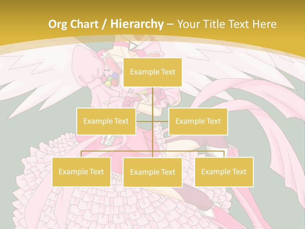Select the bottom-right Example Text box

pos(224,172)
